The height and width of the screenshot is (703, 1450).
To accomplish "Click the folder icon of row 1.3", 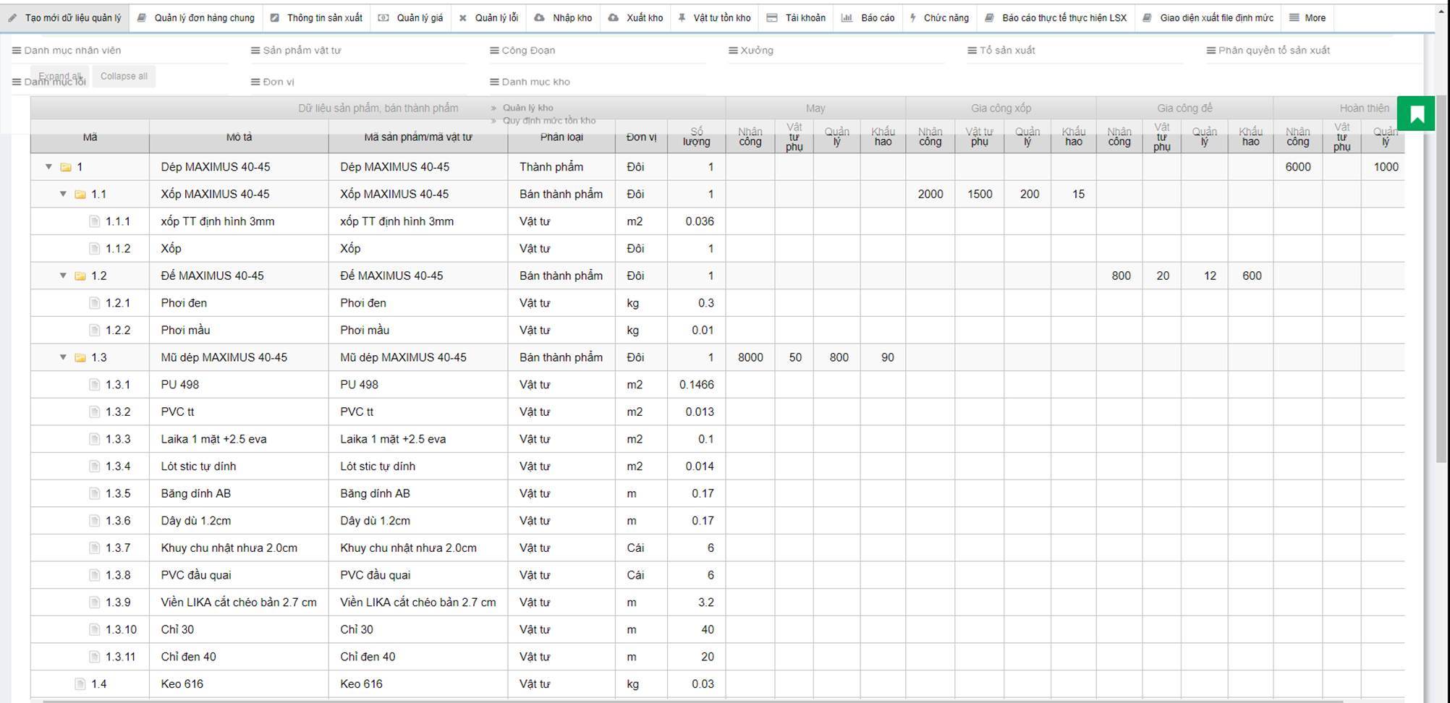I will pyautogui.click(x=80, y=358).
